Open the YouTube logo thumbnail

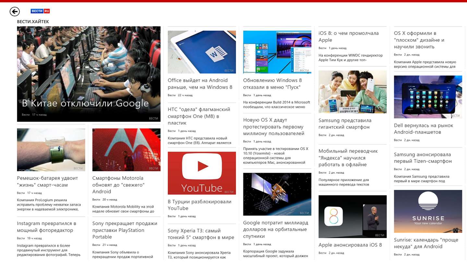pyautogui.click(x=202, y=173)
